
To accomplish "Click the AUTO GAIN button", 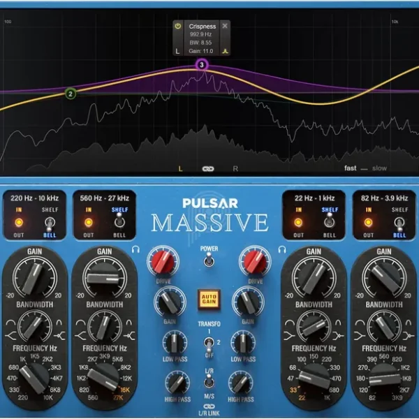I will point(209,300).
